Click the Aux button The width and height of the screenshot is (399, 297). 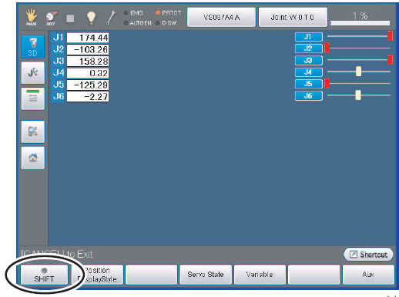click(368, 275)
